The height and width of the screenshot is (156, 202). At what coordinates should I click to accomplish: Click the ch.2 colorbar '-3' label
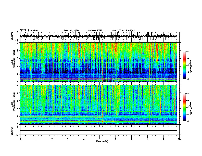(188, 94)
